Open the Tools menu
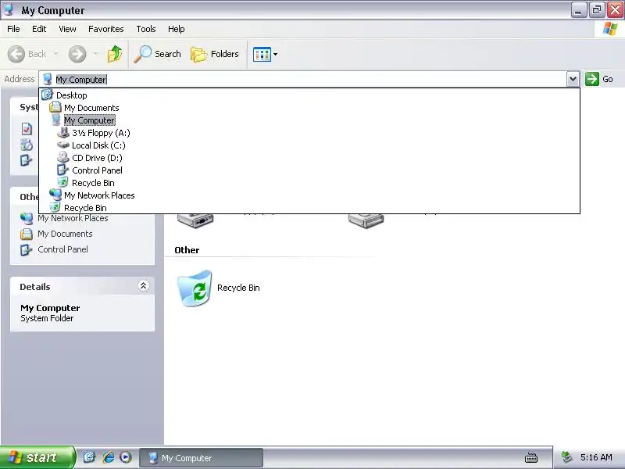 (x=146, y=29)
